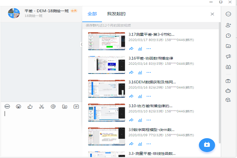Switch to the 我发起的 tab
The image size is (237, 158).
116,14
